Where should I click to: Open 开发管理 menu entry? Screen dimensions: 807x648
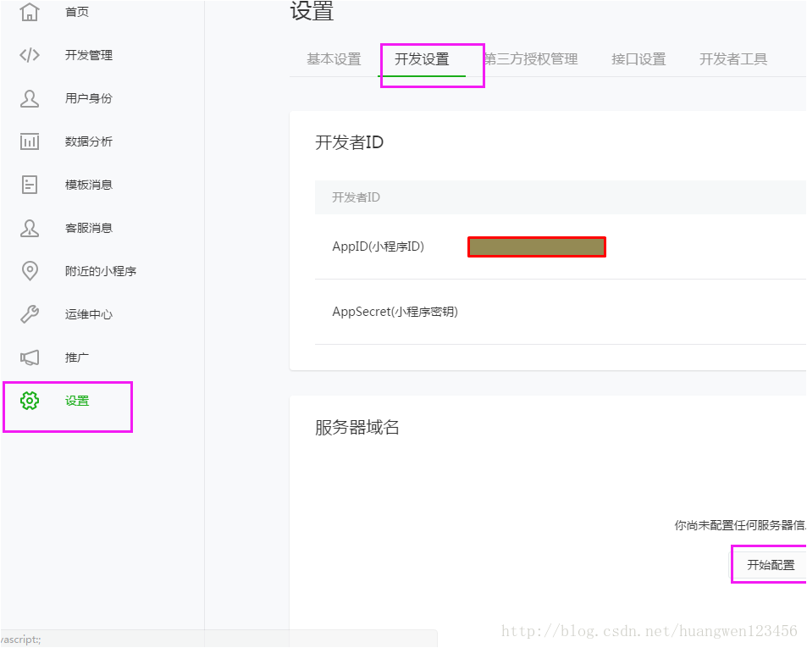(x=89, y=55)
